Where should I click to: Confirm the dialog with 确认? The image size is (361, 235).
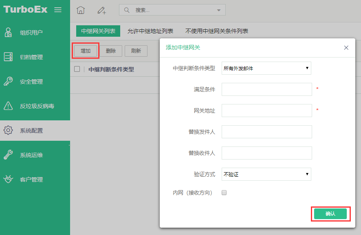330,214
